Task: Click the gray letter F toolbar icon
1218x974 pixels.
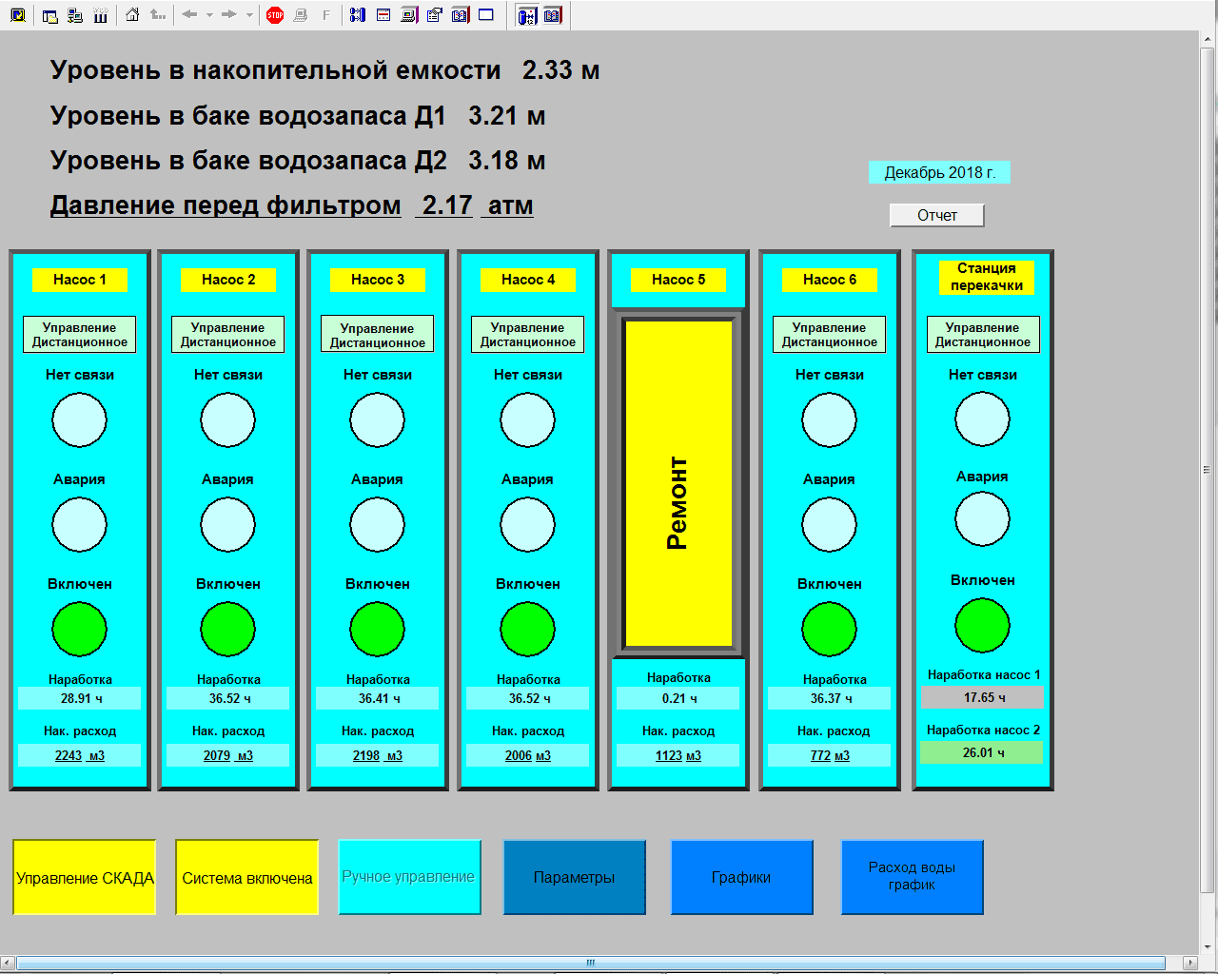Action: [326, 15]
